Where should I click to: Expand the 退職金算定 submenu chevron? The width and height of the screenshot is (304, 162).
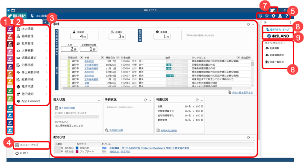(47, 58)
